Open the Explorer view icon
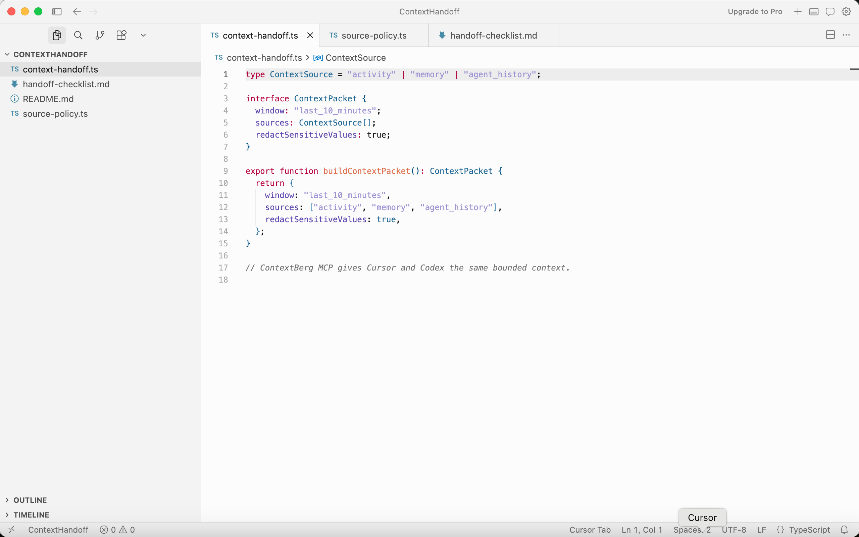Screen dimensions: 859x537 tap(57, 35)
